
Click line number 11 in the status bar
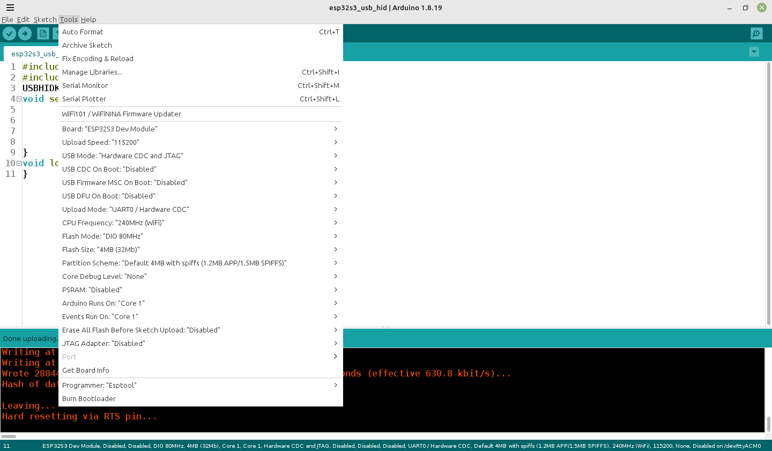(6, 446)
